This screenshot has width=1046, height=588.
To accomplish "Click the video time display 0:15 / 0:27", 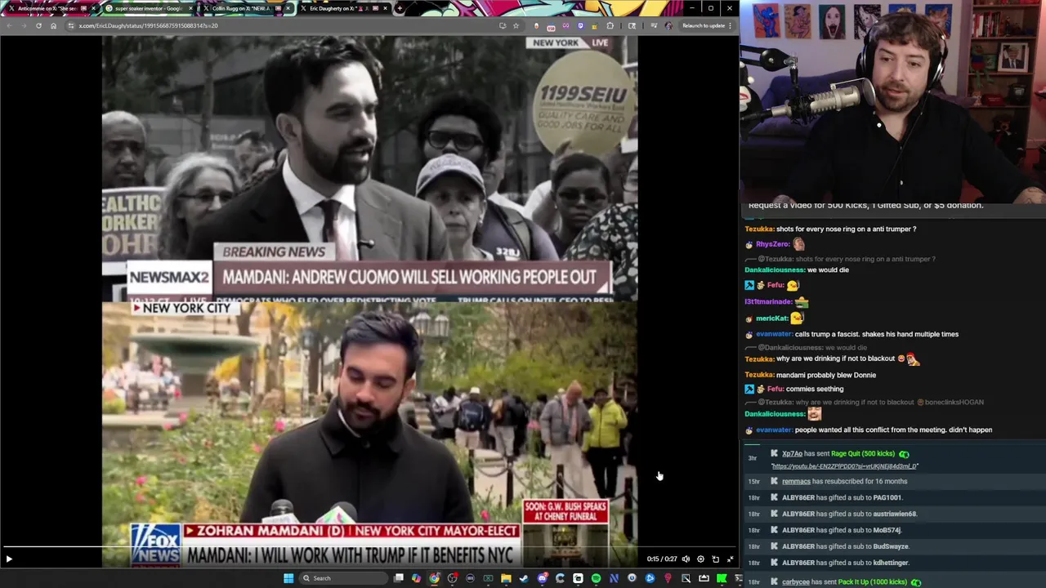I will 662,559.
